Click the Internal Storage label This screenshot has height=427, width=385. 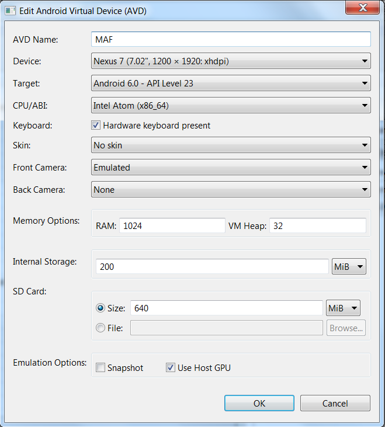(x=45, y=262)
